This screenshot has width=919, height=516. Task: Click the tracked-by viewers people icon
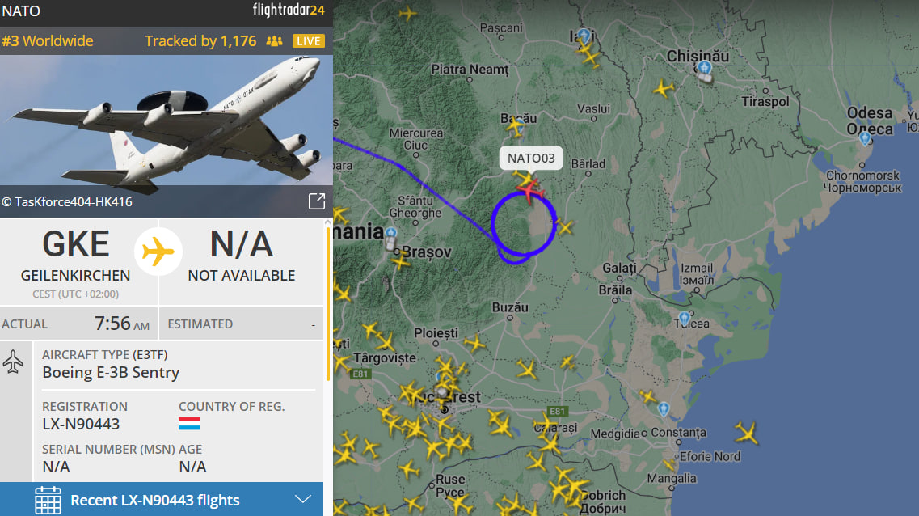274,41
